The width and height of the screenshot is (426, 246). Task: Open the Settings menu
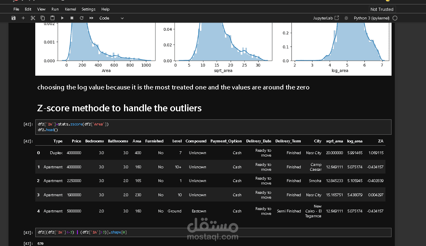point(88,9)
